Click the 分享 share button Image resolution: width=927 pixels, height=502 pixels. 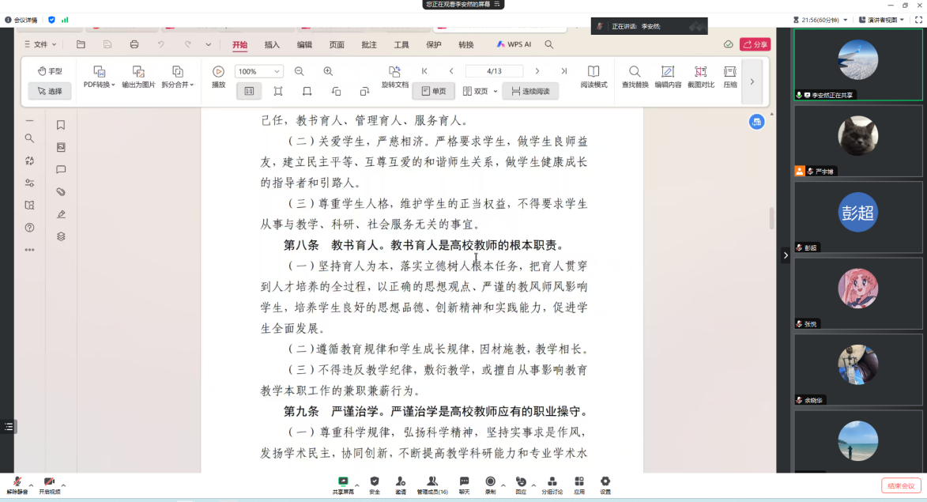(x=755, y=45)
